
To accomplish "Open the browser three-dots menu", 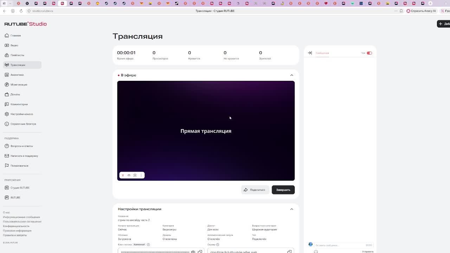I will tap(396, 11).
